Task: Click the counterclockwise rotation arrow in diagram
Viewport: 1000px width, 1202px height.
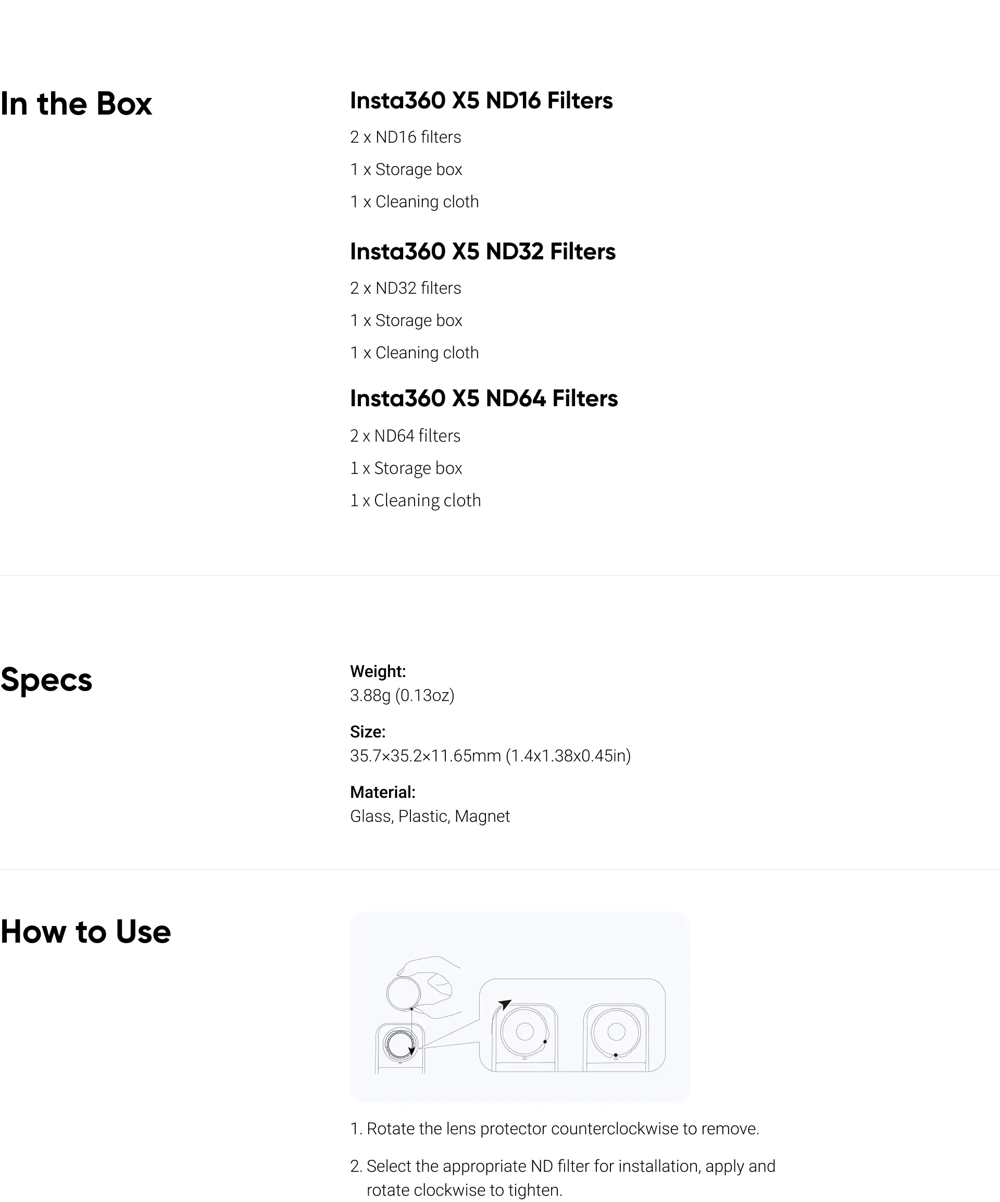Action: [x=504, y=1004]
